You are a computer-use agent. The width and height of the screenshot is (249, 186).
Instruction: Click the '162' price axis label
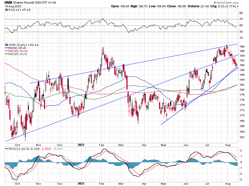(242, 137)
